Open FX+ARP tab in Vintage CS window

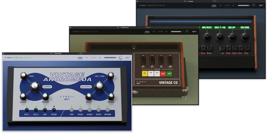tap(160, 31)
